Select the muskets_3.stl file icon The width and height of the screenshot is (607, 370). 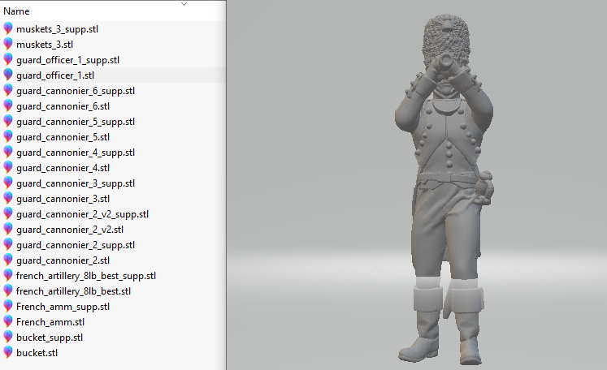click(8, 44)
